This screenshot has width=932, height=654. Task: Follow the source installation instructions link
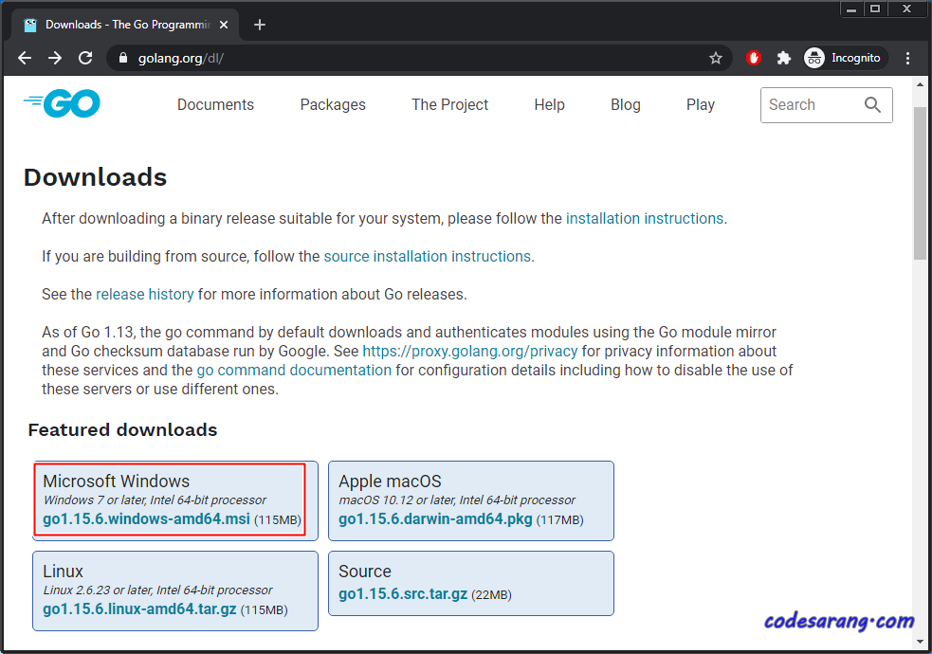(427, 257)
